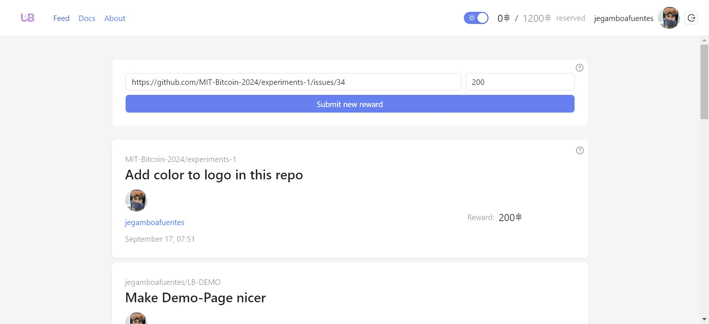Open the 'Add color to logo' issue
The image size is (709, 324).
point(214,175)
